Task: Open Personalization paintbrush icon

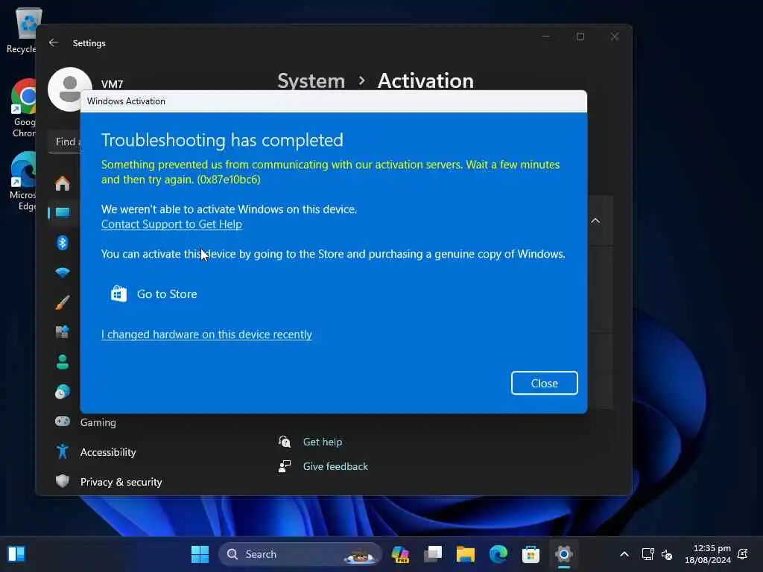Action: tap(63, 302)
